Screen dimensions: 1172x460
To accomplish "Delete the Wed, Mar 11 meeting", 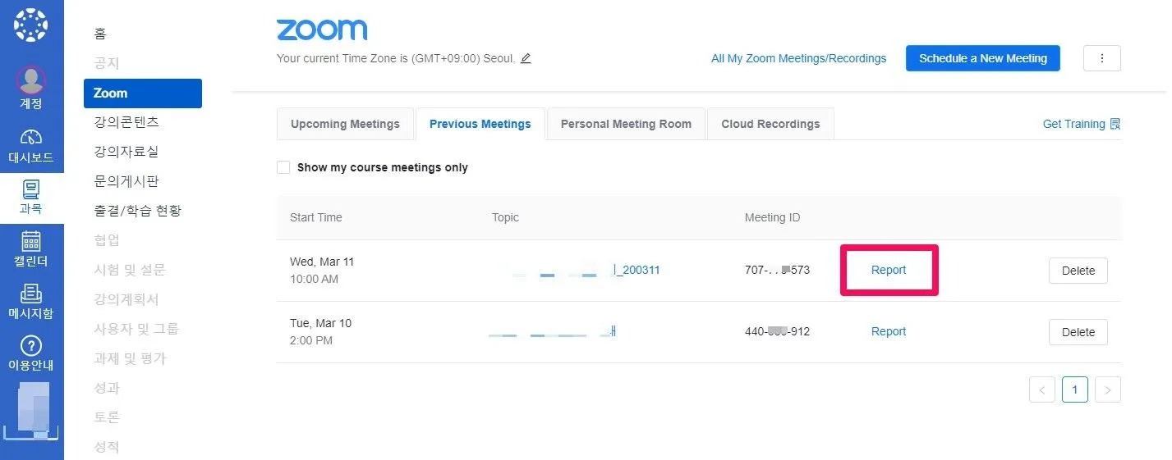I will pyautogui.click(x=1078, y=271).
